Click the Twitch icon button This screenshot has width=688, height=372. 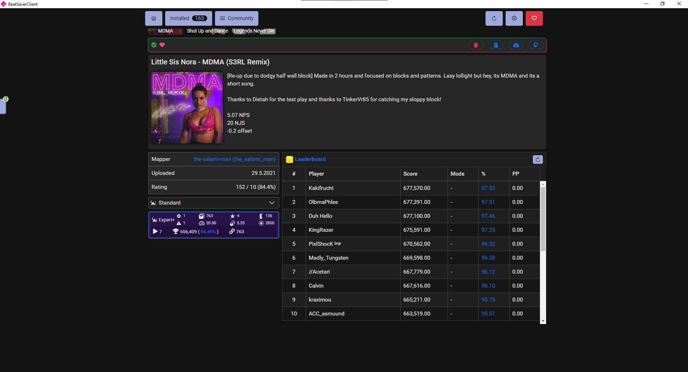click(536, 45)
